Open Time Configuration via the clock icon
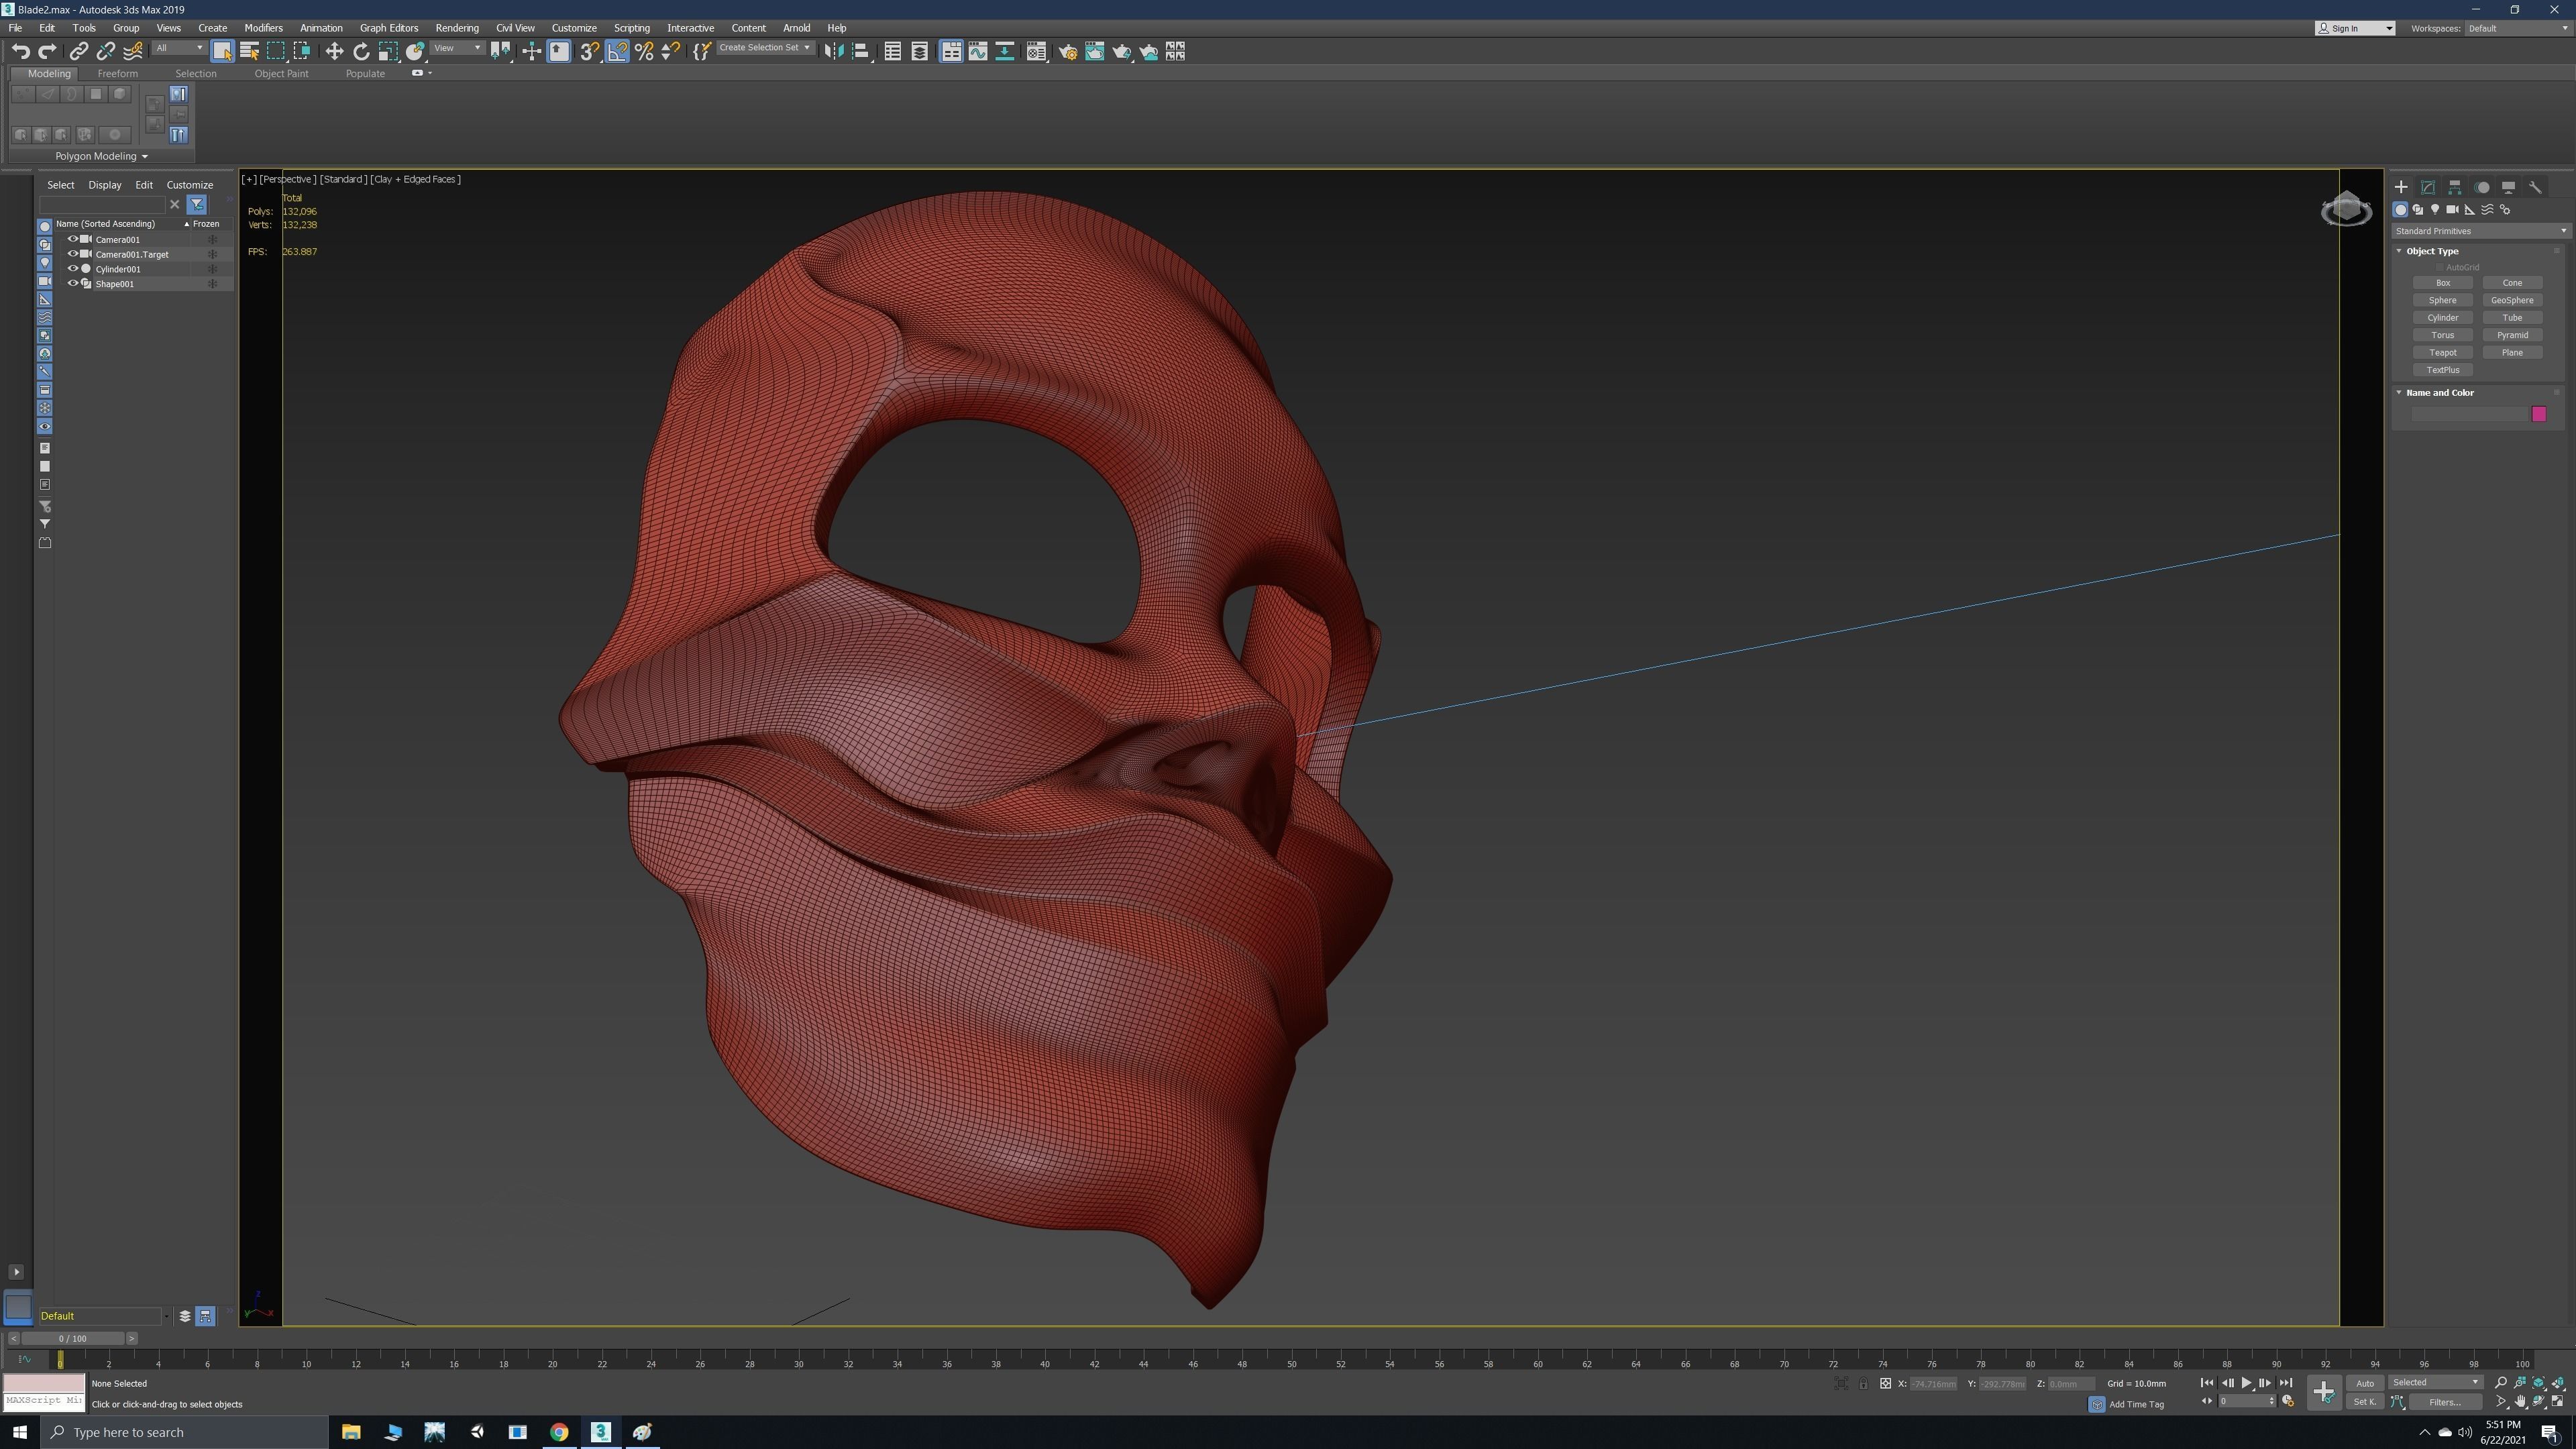2576x1449 pixels. 2288,1401
